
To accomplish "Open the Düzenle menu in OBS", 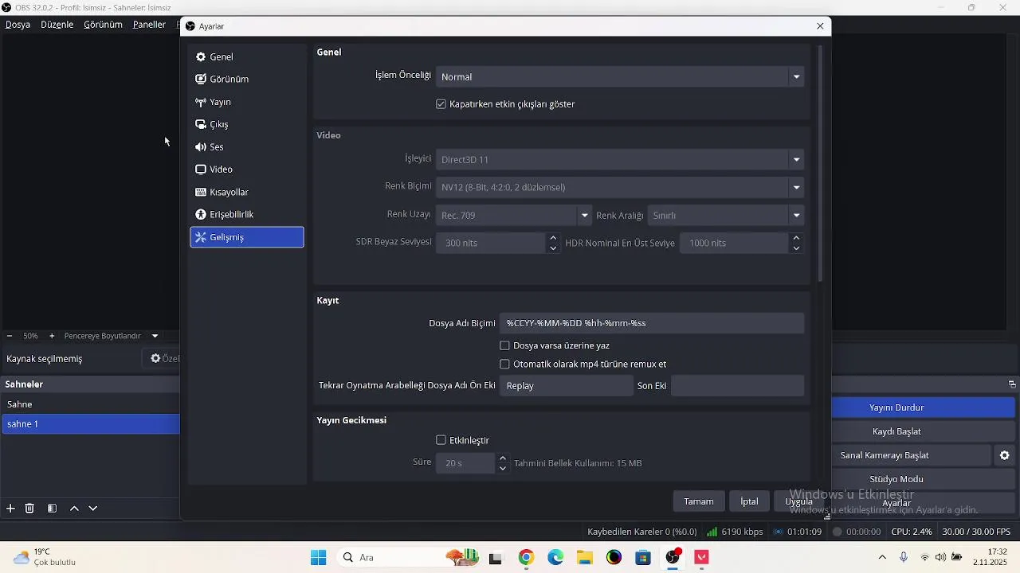I will [57, 25].
